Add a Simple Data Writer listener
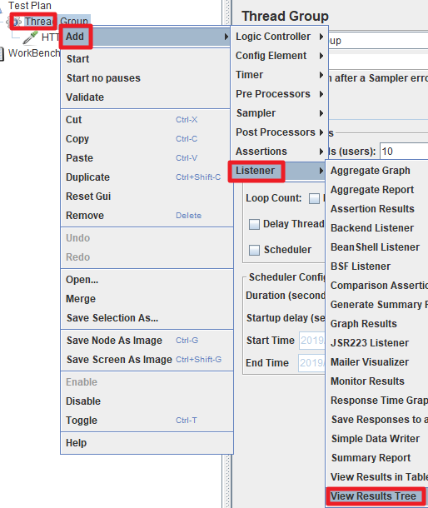Image resolution: width=428 pixels, height=508 pixels. [x=377, y=438]
